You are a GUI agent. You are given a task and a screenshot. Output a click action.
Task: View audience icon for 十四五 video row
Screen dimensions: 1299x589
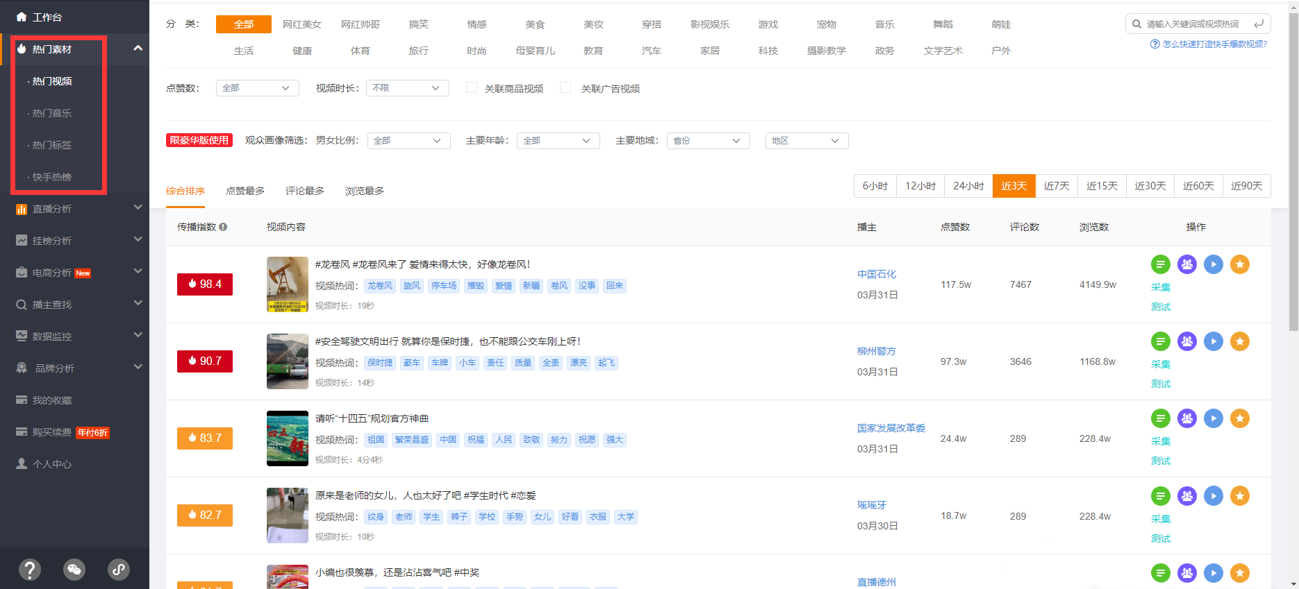(1187, 418)
